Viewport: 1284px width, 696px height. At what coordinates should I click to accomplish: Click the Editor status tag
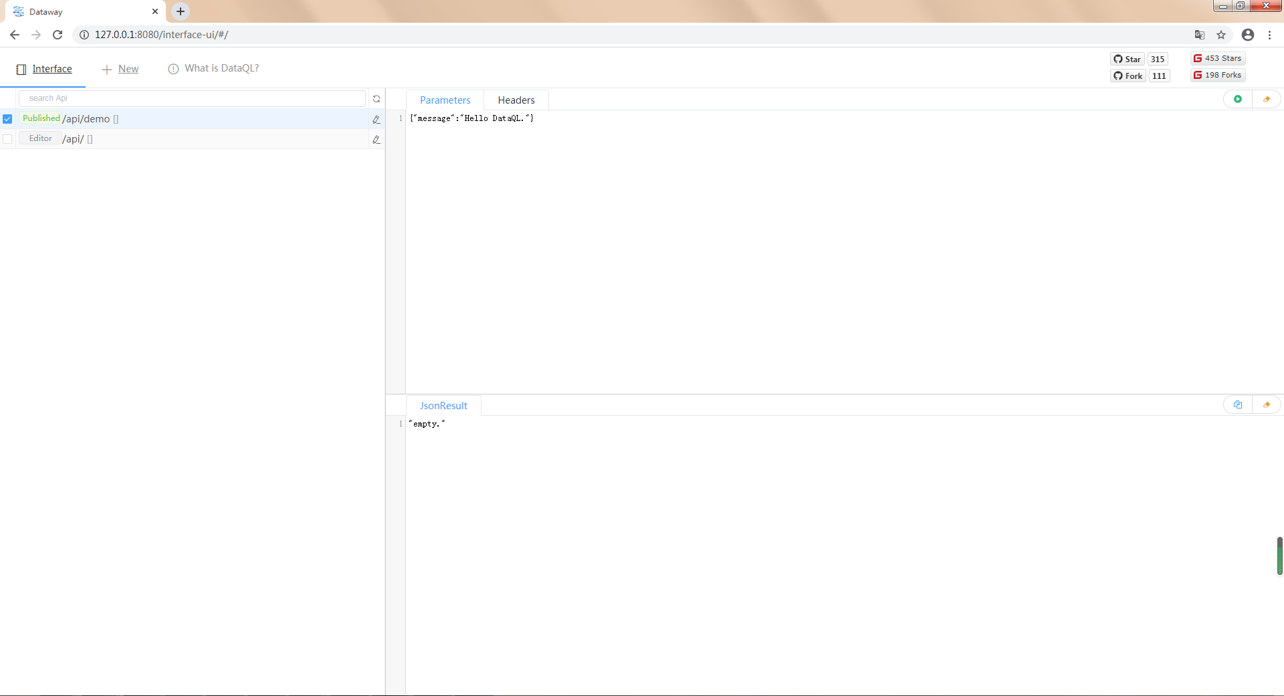point(40,138)
